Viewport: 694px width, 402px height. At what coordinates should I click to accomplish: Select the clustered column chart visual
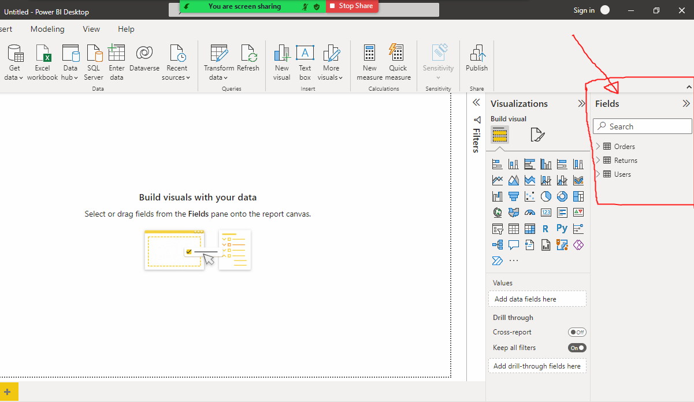[545, 165]
